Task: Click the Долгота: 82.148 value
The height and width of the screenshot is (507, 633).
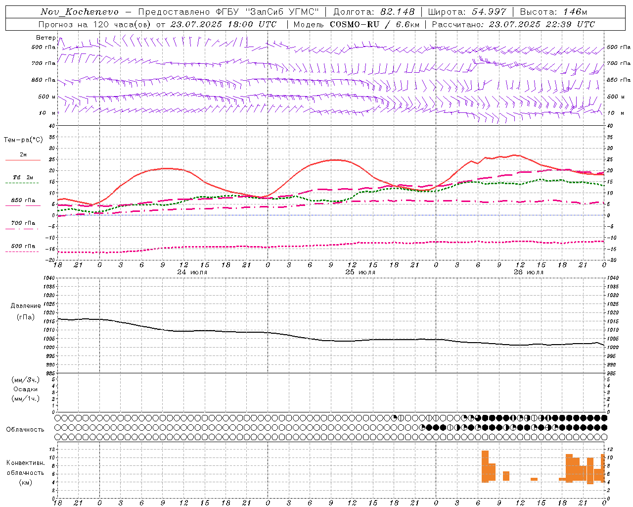Action: (x=374, y=12)
